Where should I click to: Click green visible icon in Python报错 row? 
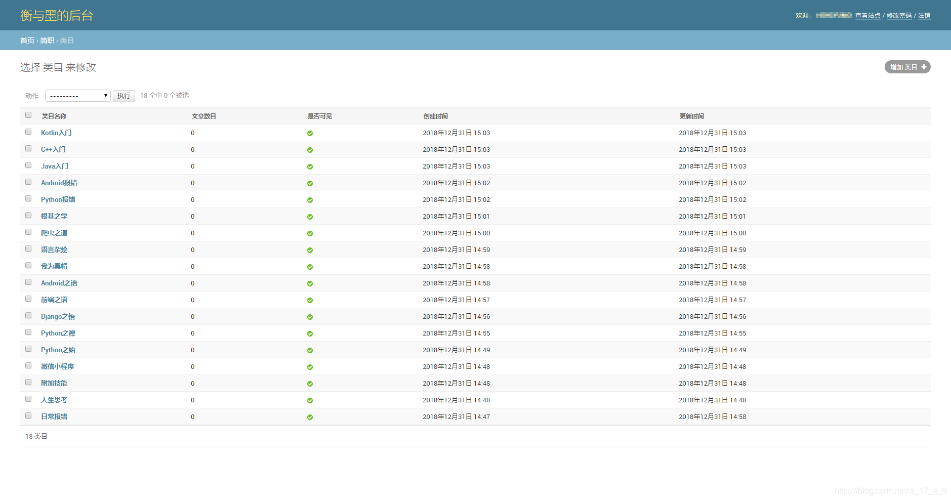tap(310, 200)
